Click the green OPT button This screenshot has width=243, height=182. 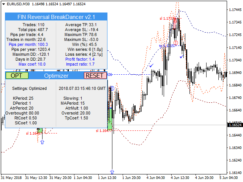(x=17, y=75)
